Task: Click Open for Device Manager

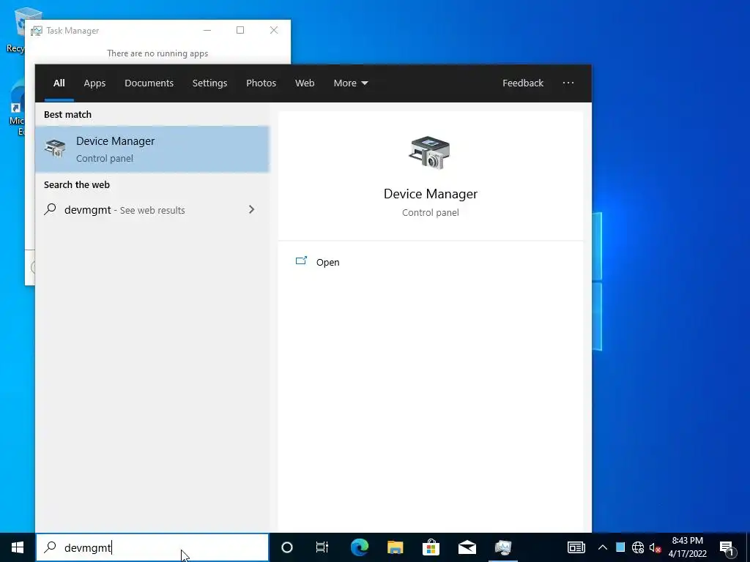Action: (327, 262)
